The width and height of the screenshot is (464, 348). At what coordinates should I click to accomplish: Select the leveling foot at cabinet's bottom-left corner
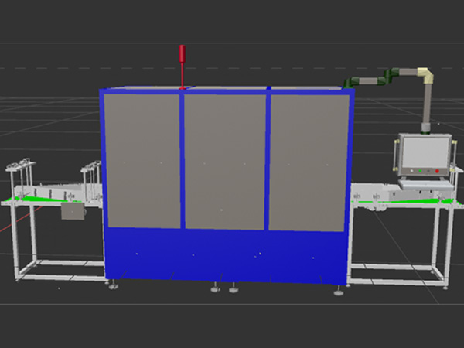(114, 285)
